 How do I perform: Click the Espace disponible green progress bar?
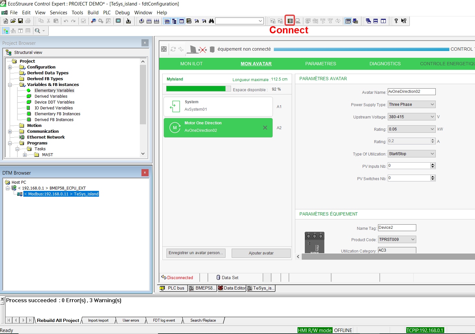pyautogui.click(x=199, y=89)
